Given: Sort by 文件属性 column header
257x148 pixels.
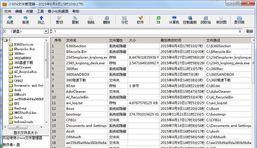Looking at the screenshot, I should (x=118, y=40).
